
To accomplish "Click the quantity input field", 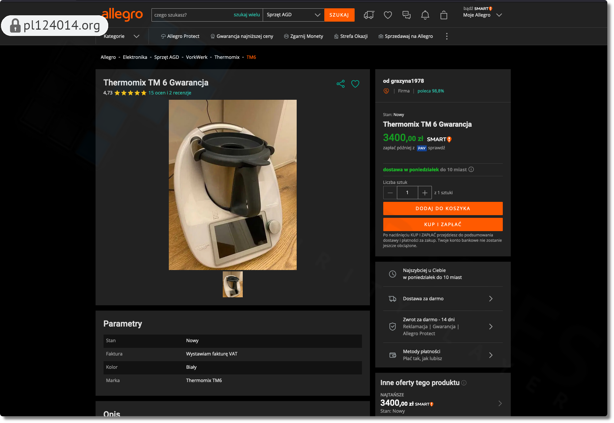I will tap(407, 193).
